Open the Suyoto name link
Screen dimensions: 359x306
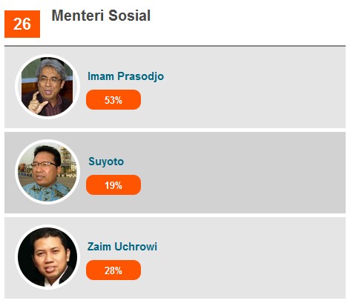[106, 162]
